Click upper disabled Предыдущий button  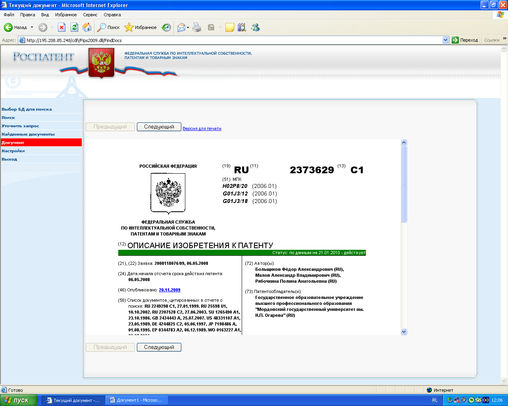(110, 127)
